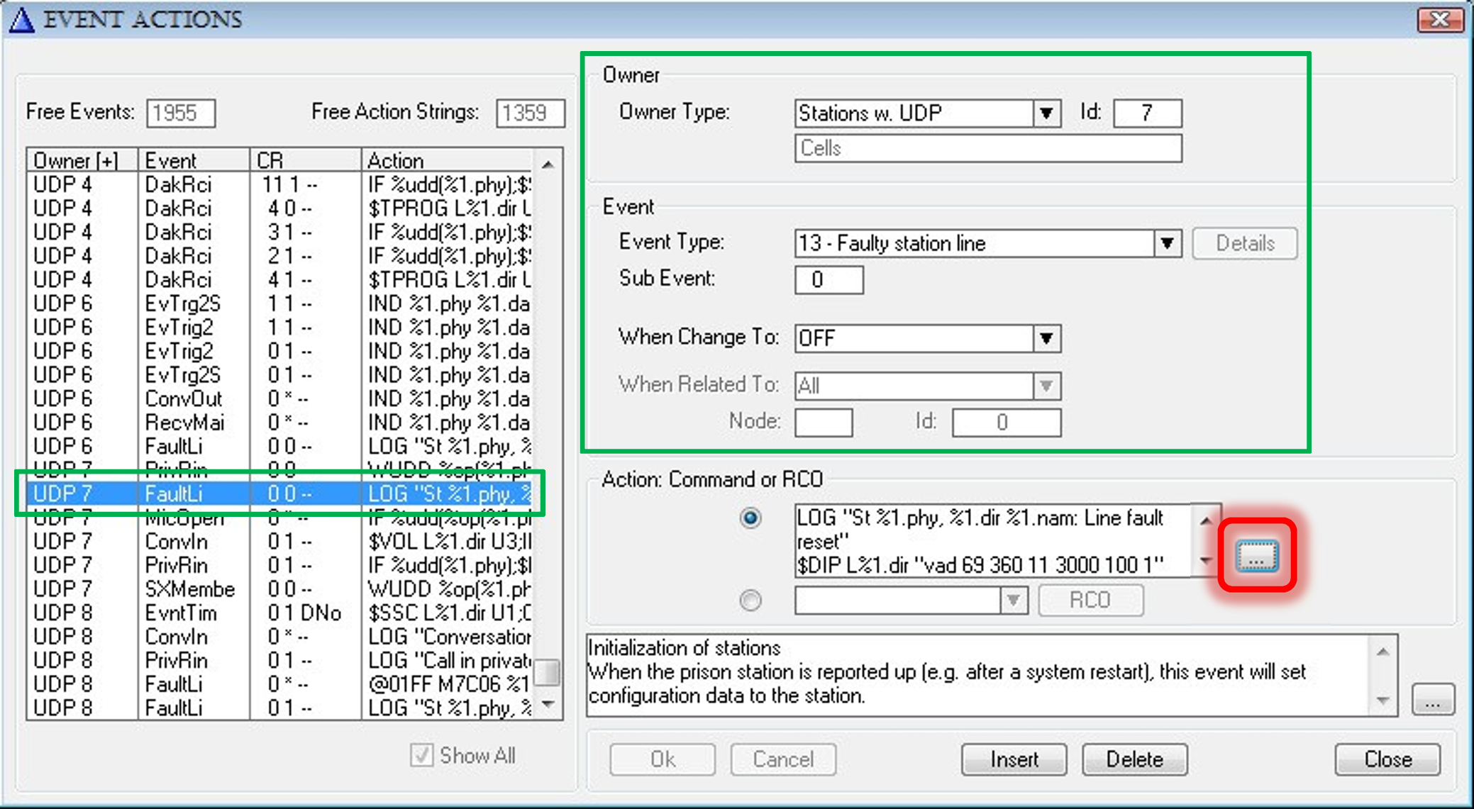Click the ellipsis button beside description text
This screenshot has height=809, width=1474.
(1433, 700)
